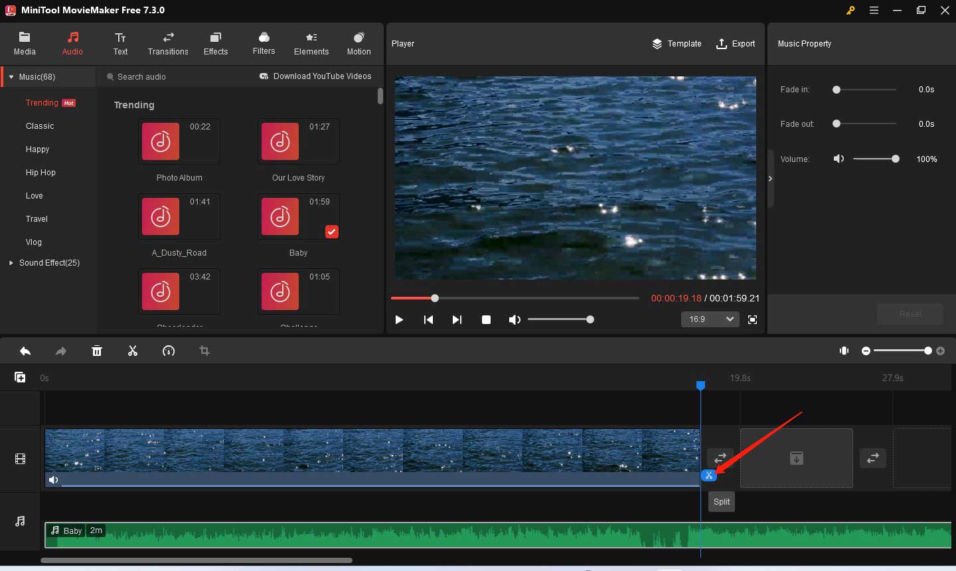The image size is (956, 571).
Task: Click the empty clip placeholder download icon
Action: [x=797, y=458]
